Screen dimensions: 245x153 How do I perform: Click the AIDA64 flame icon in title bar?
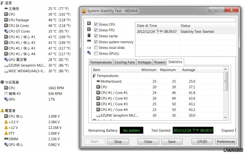click(84, 11)
